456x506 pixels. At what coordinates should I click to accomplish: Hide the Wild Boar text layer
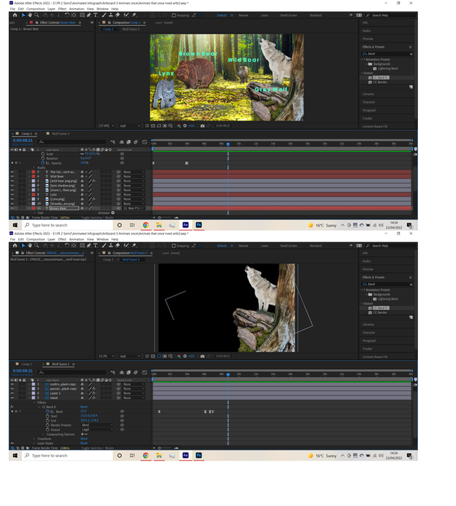click(x=12, y=176)
